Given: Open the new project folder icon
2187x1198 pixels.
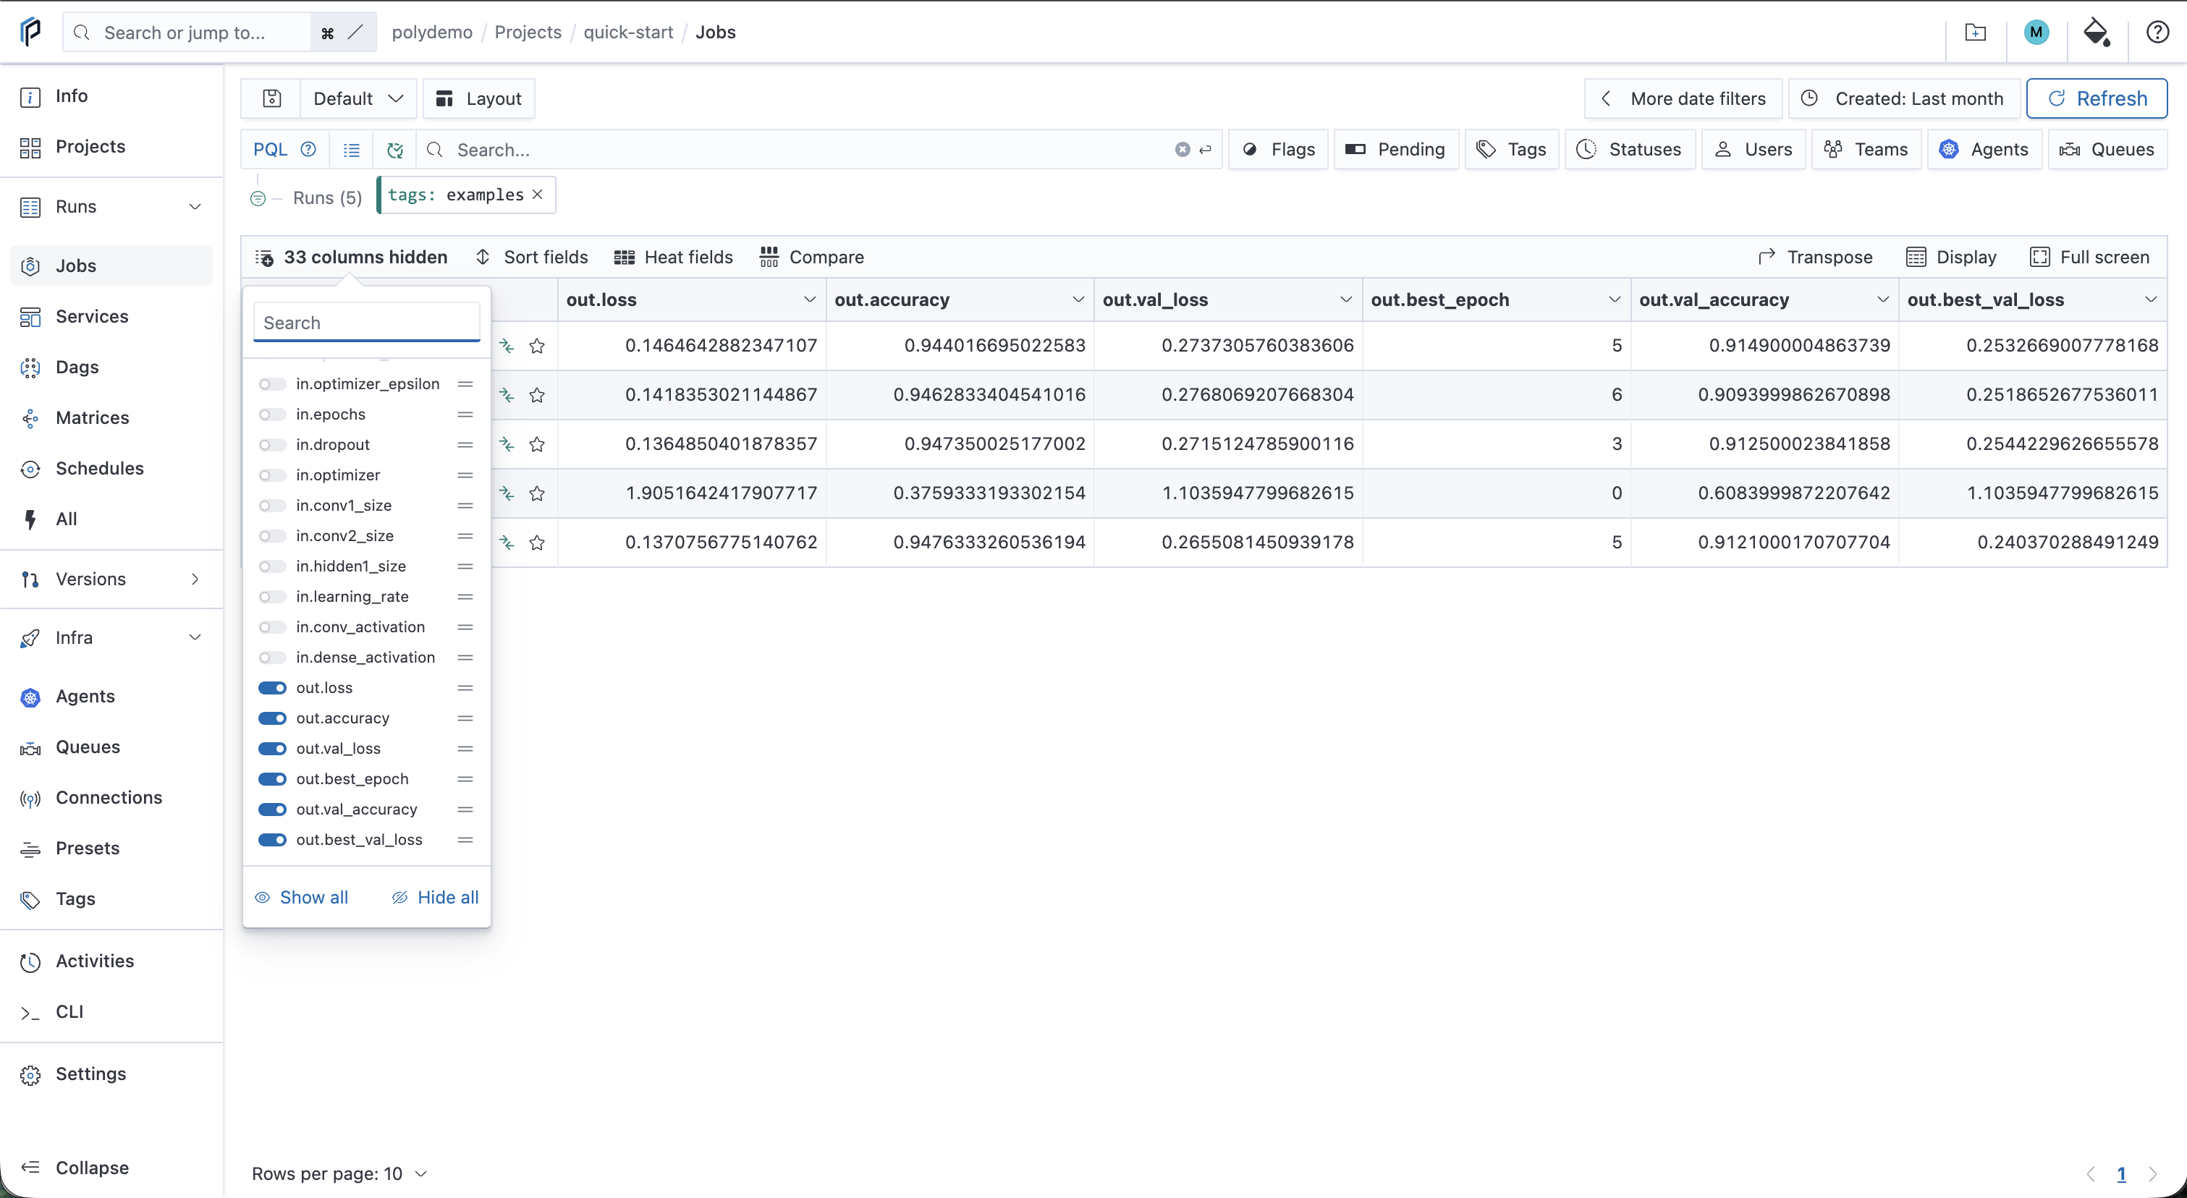Looking at the screenshot, I should coord(1976,33).
